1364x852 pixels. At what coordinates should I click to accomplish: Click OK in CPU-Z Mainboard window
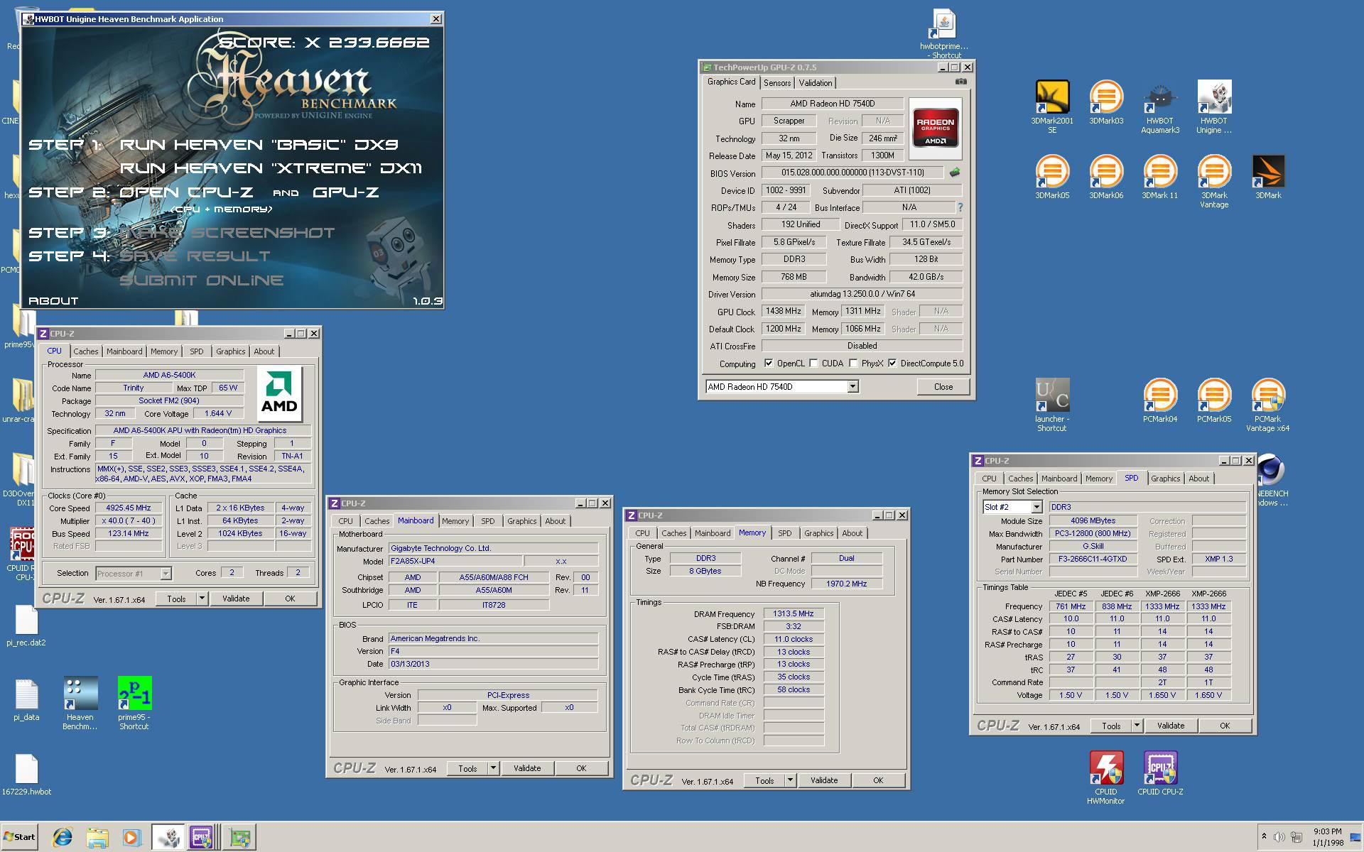[x=581, y=768]
